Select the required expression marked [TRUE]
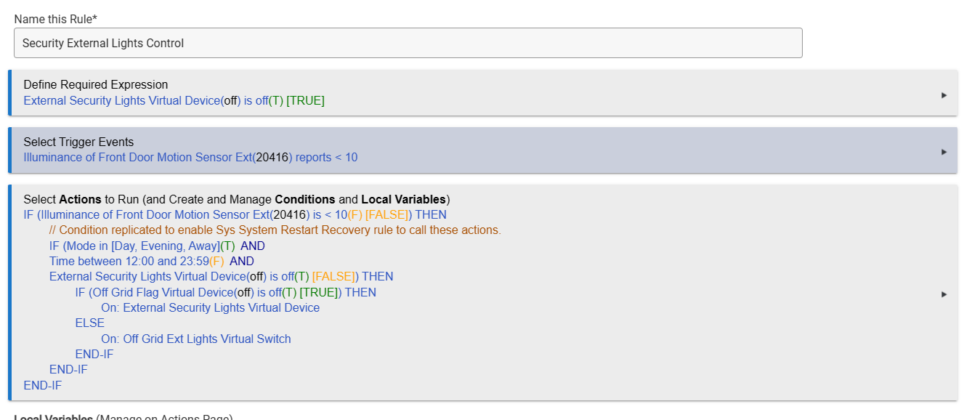Image resolution: width=972 pixels, height=420 pixels. [174, 101]
